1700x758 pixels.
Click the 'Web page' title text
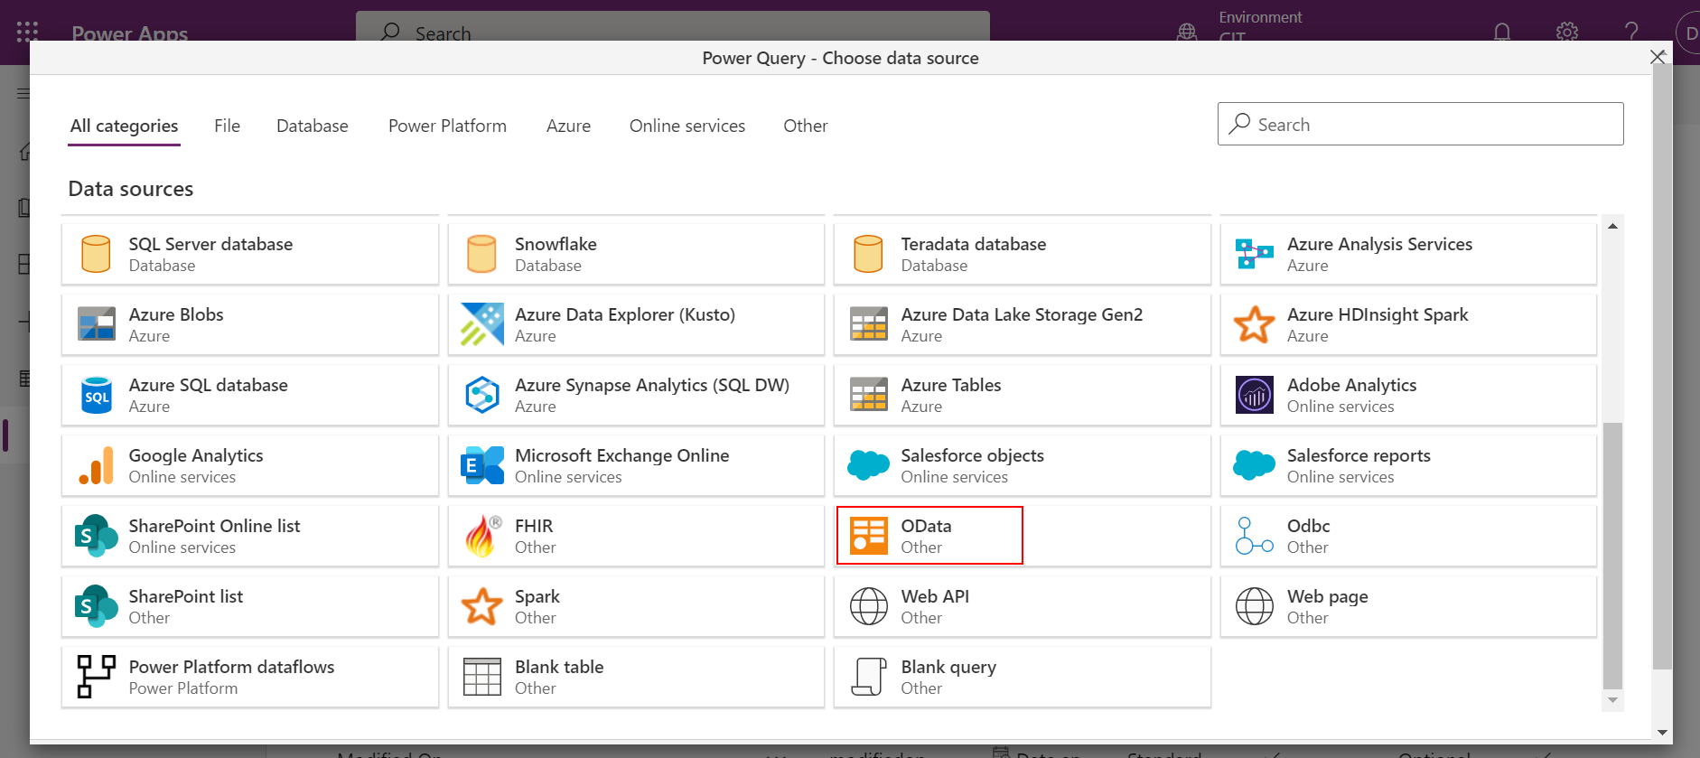coord(1327,596)
